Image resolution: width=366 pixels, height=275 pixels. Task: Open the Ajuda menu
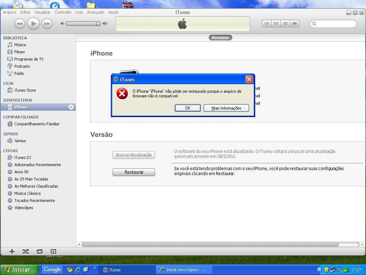point(113,12)
